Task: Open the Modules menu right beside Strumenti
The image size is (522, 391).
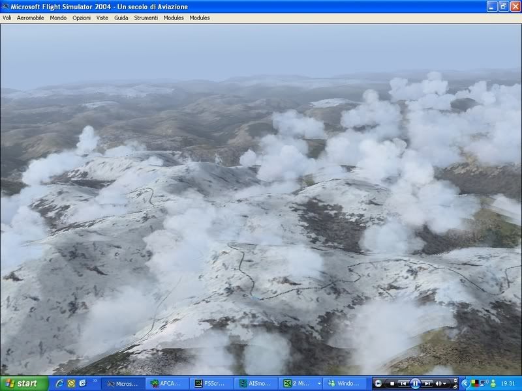Action: coord(174,18)
